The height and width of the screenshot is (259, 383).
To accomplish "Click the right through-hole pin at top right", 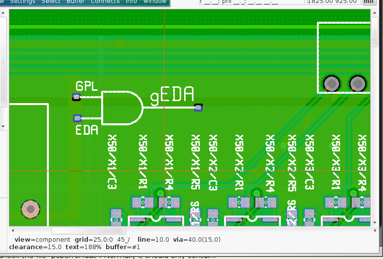I will [x=358, y=83].
